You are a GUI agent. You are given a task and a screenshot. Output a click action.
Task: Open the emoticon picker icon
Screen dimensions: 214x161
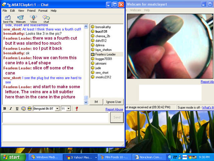30,109
